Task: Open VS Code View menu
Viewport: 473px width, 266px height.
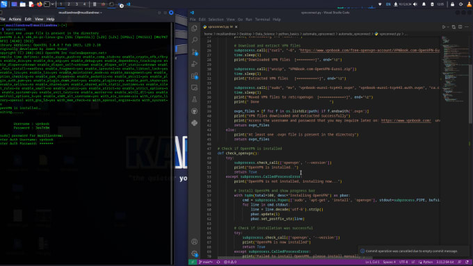Action: click(230, 19)
